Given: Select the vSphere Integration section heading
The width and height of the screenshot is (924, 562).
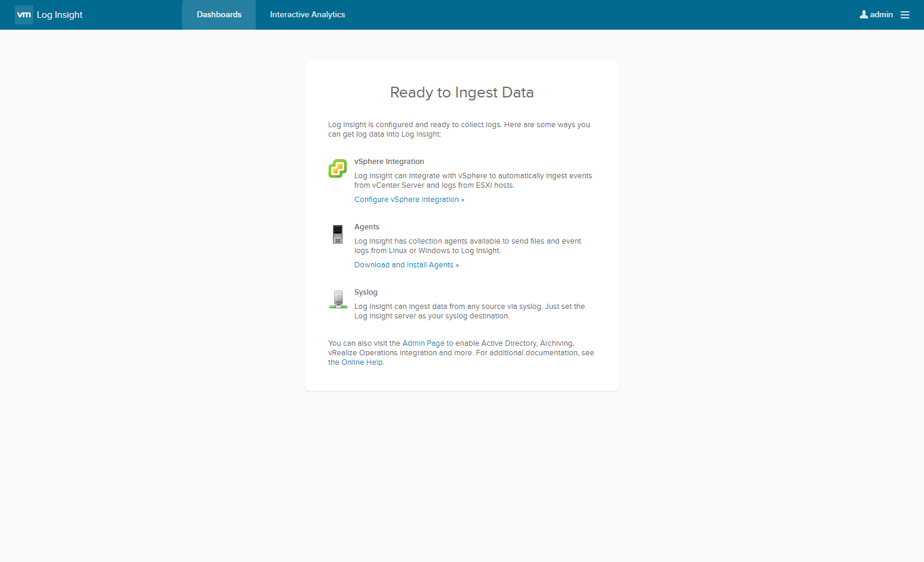Looking at the screenshot, I should [389, 162].
